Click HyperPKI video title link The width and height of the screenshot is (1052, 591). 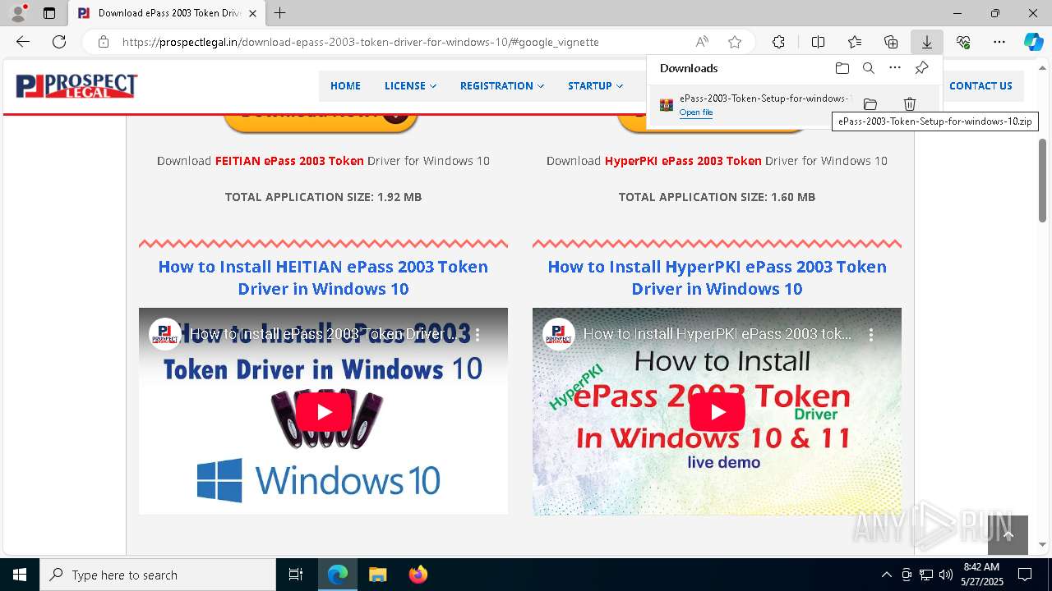click(717, 334)
